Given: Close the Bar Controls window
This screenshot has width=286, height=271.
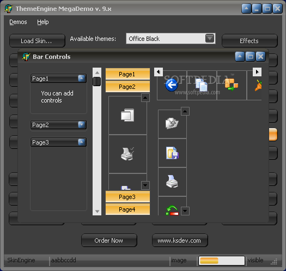Looking at the screenshot, I should click(x=260, y=56).
